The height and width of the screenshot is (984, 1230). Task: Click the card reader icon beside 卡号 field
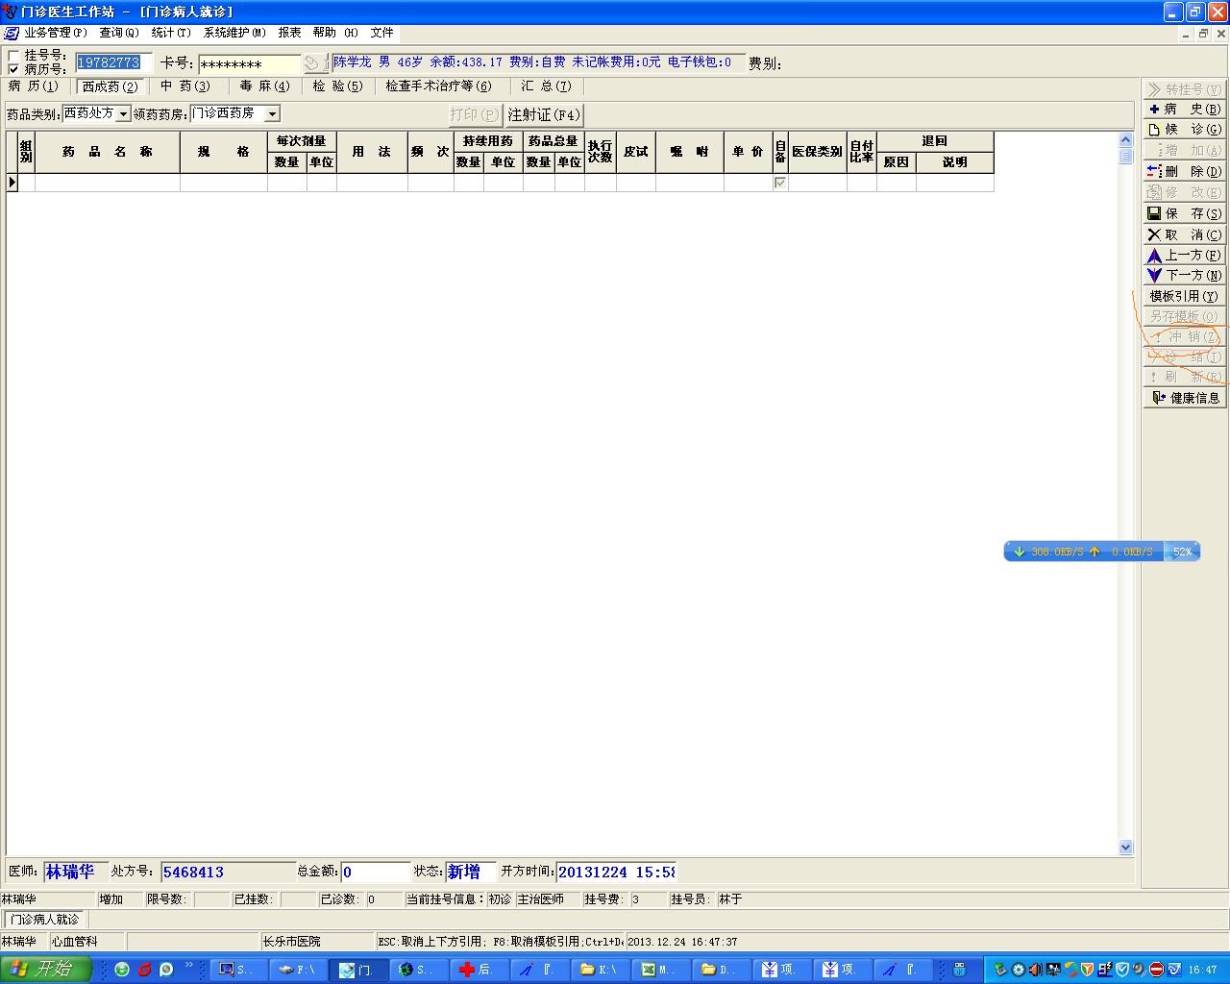[314, 63]
